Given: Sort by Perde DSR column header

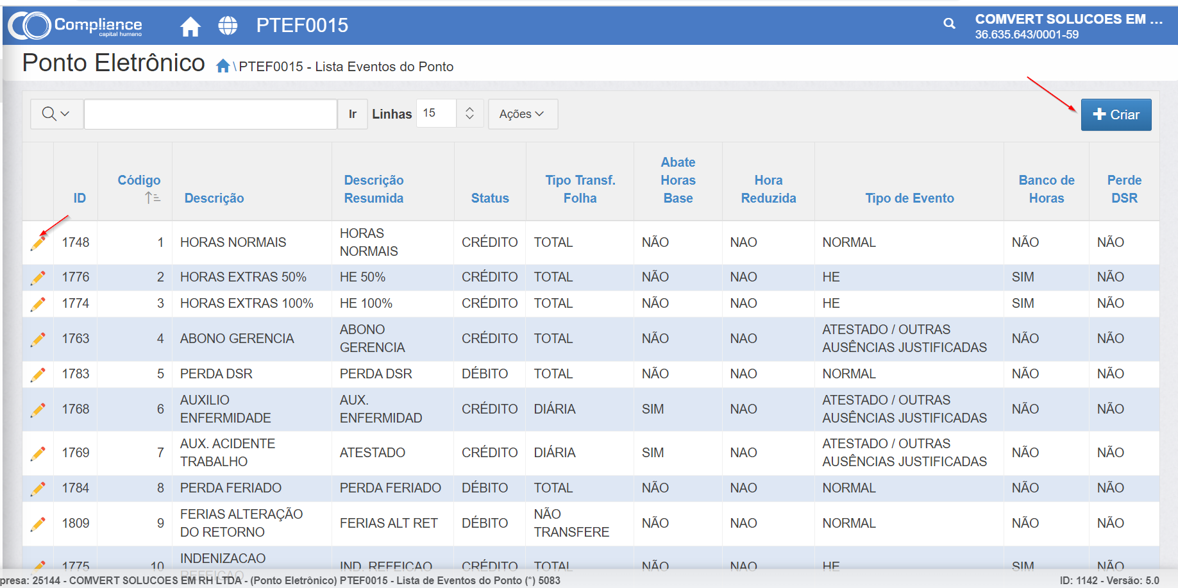Looking at the screenshot, I should [x=1124, y=189].
